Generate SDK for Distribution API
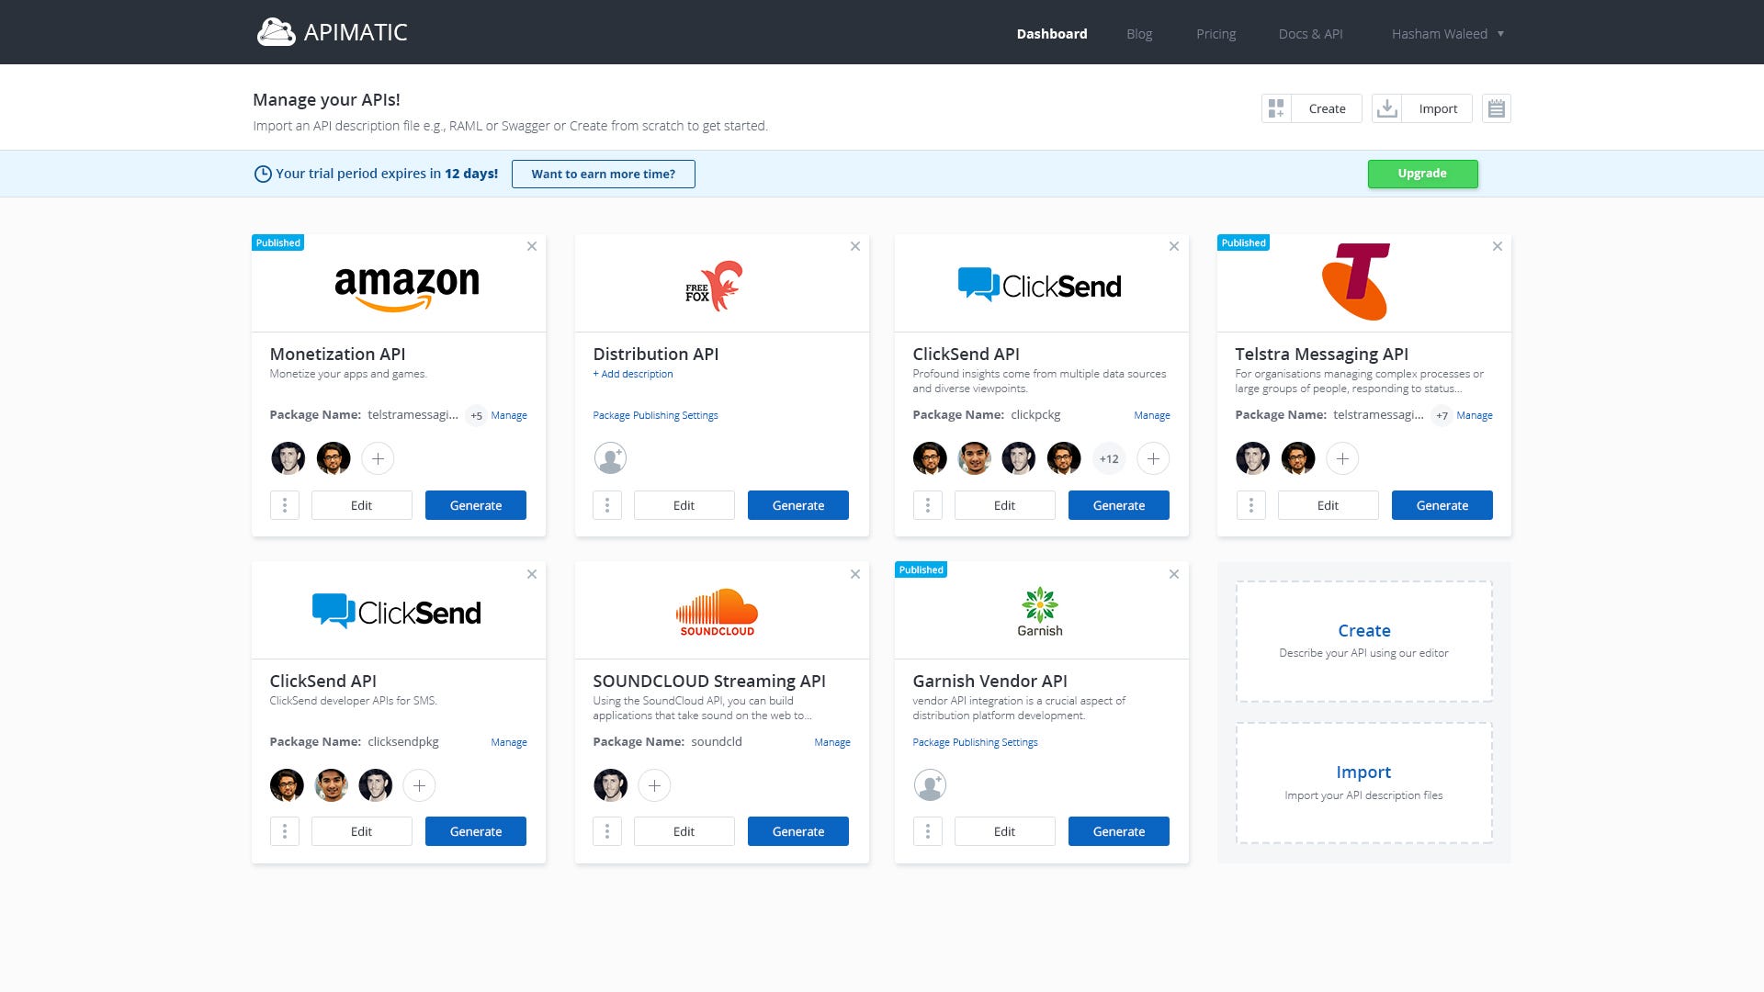 point(798,505)
